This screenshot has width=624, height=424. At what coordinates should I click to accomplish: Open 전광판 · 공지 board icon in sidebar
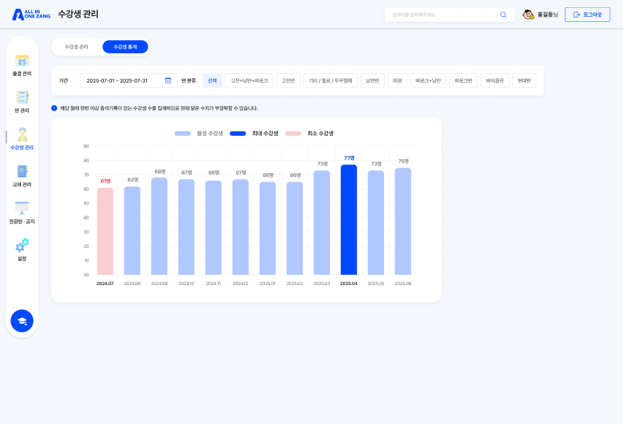click(22, 208)
